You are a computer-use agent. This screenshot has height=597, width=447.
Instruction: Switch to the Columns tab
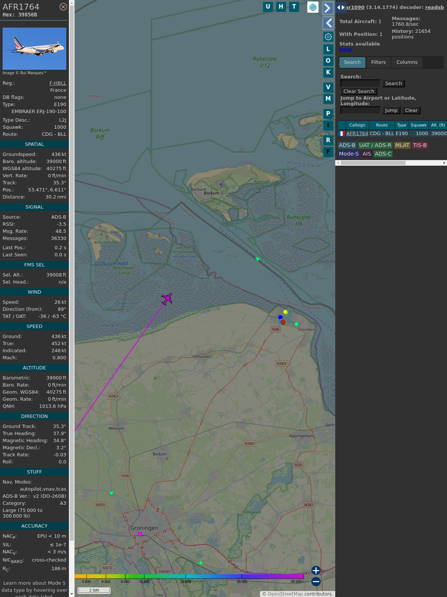click(x=407, y=62)
